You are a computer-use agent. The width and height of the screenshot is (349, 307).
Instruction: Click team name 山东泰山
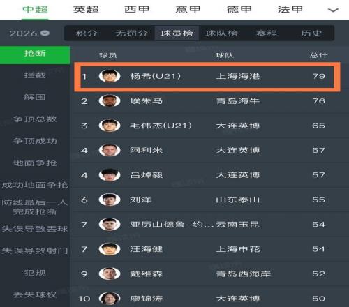[x=237, y=200]
